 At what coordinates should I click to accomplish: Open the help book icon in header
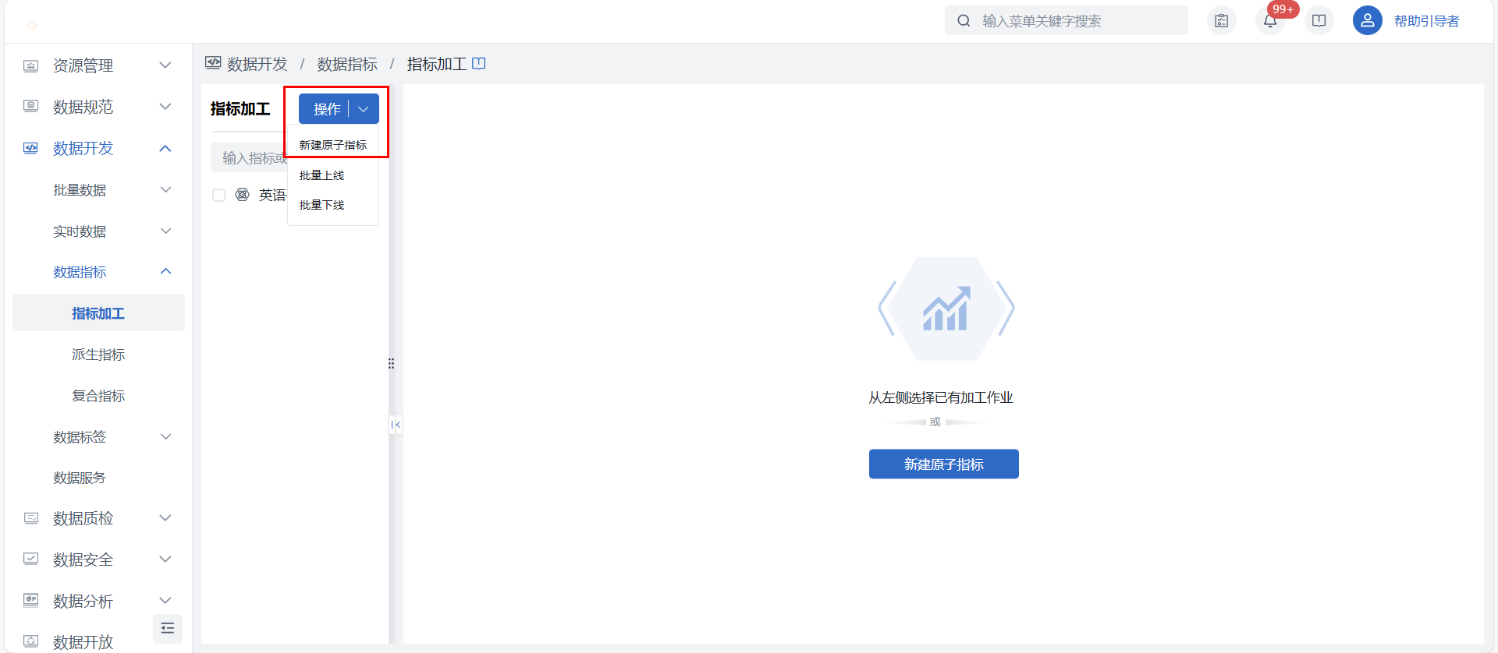(1319, 21)
